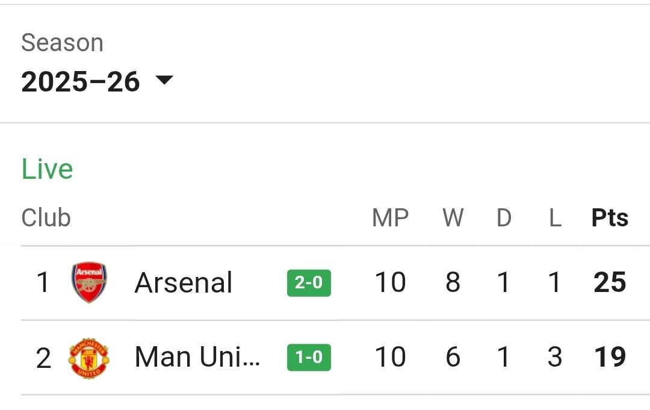Click the L column header

[x=555, y=218]
